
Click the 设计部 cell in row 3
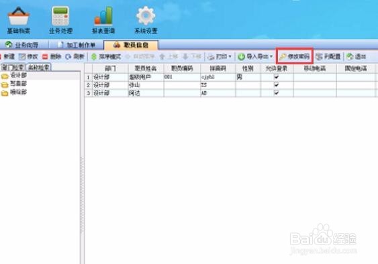pyautogui.click(x=110, y=93)
